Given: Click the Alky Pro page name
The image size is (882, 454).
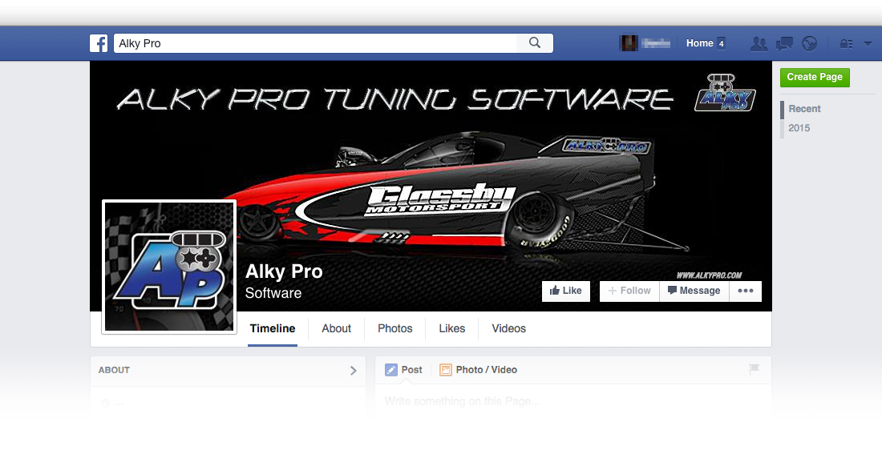Looking at the screenshot, I should [x=284, y=271].
